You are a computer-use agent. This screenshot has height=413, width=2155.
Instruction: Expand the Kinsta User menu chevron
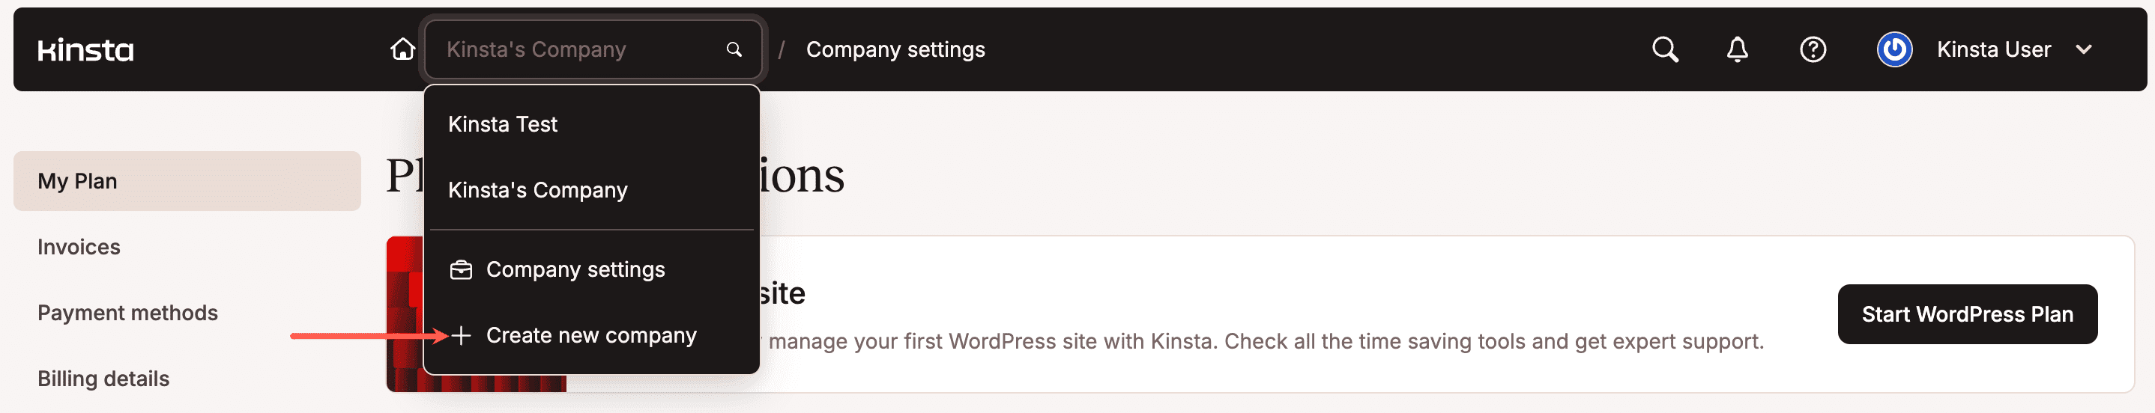click(2084, 50)
